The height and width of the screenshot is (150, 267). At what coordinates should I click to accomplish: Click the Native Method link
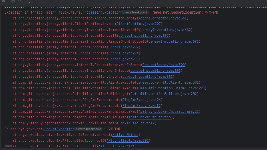coord(126,135)
